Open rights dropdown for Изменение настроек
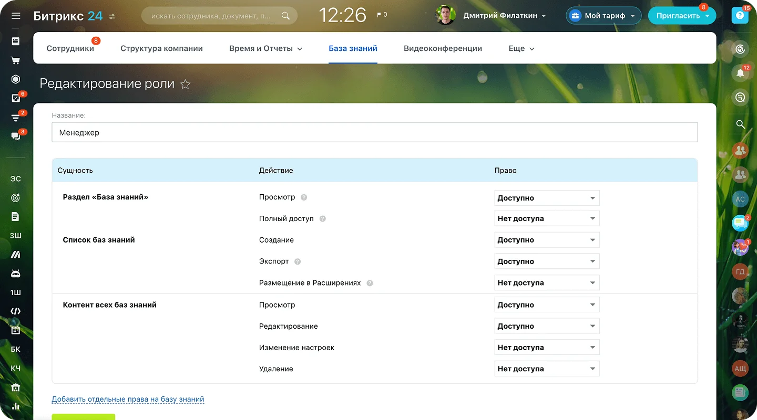 point(547,348)
